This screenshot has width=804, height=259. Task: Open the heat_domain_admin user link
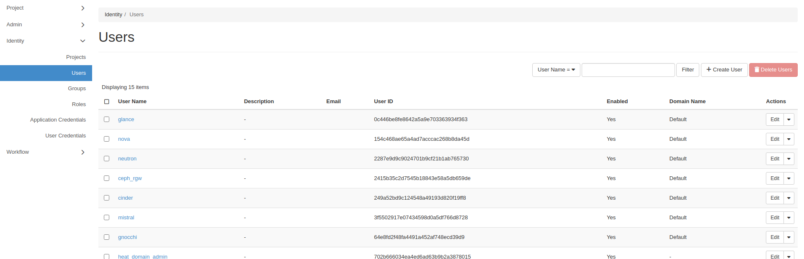click(x=143, y=256)
